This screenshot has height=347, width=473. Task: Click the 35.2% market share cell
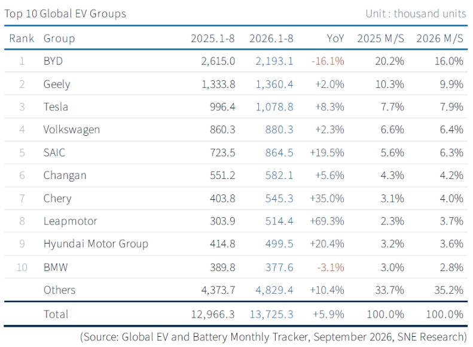[x=449, y=290]
